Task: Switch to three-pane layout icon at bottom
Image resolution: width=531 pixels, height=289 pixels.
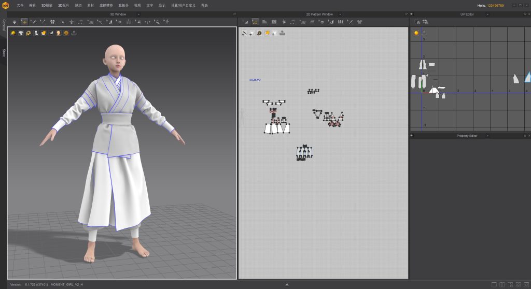Action: tap(510, 285)
